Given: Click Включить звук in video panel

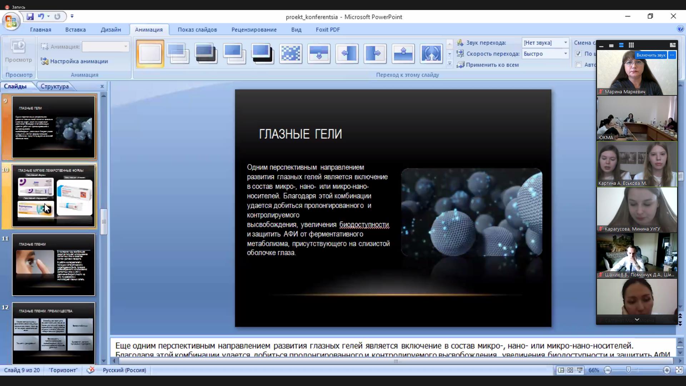Looking at the screenshot, I should click(x=651, y=55).
